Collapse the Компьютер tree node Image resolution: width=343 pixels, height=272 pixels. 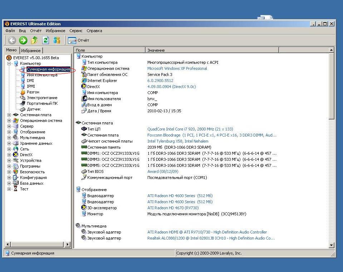(9, 63)
